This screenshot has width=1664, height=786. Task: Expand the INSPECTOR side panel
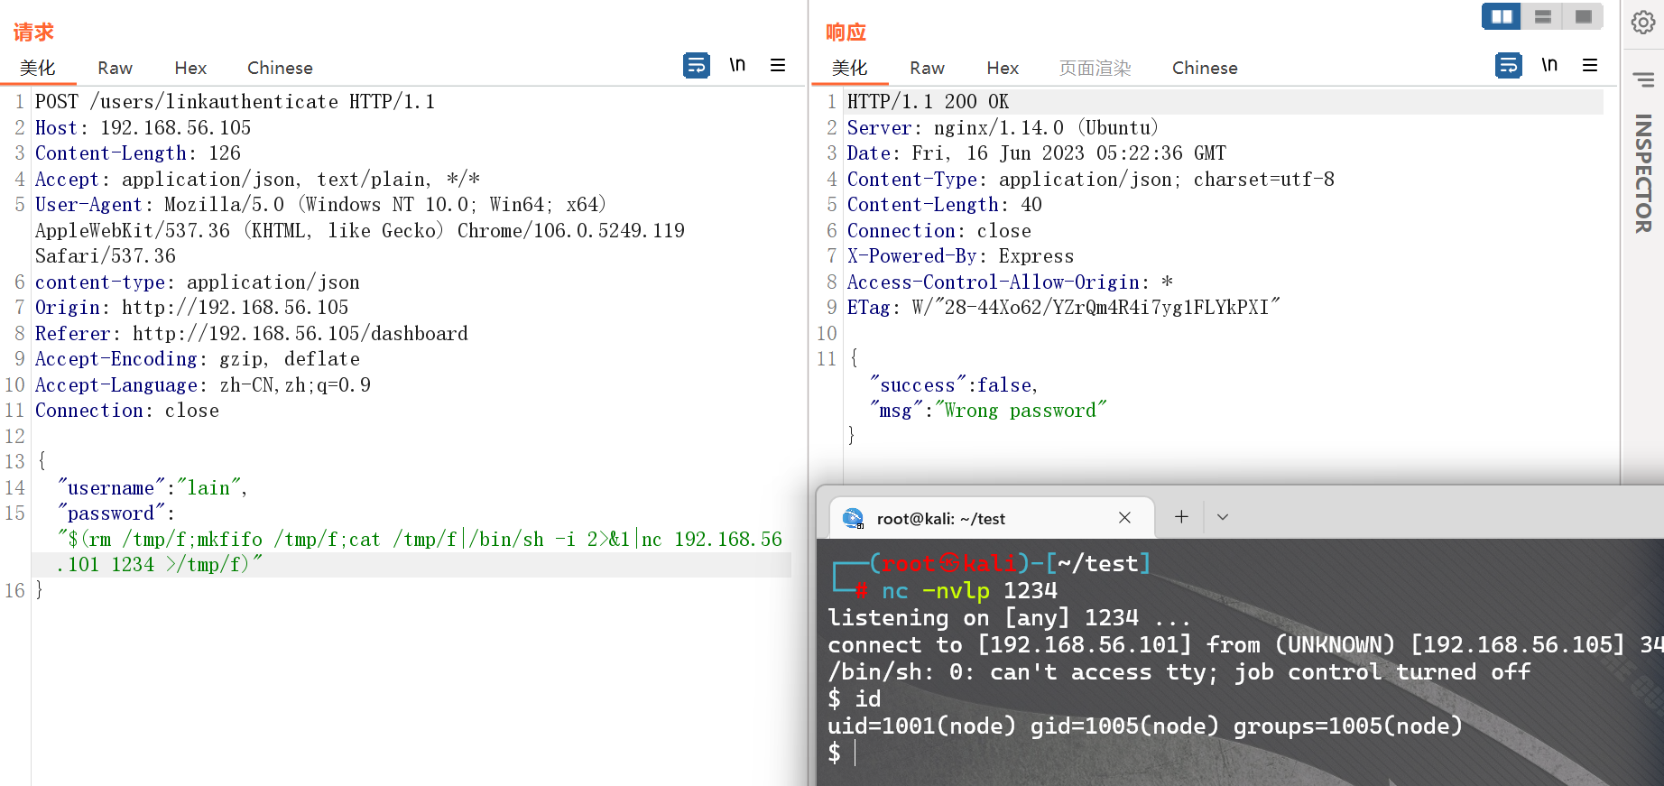point(1643,173)
